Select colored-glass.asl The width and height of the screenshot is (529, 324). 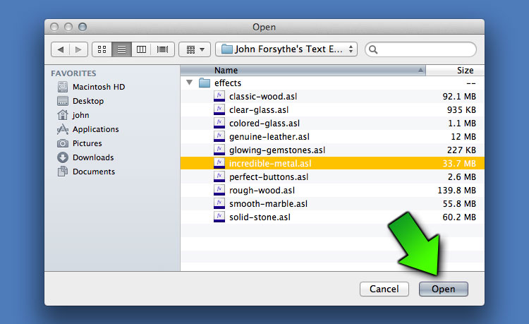(x=332, y=124)
